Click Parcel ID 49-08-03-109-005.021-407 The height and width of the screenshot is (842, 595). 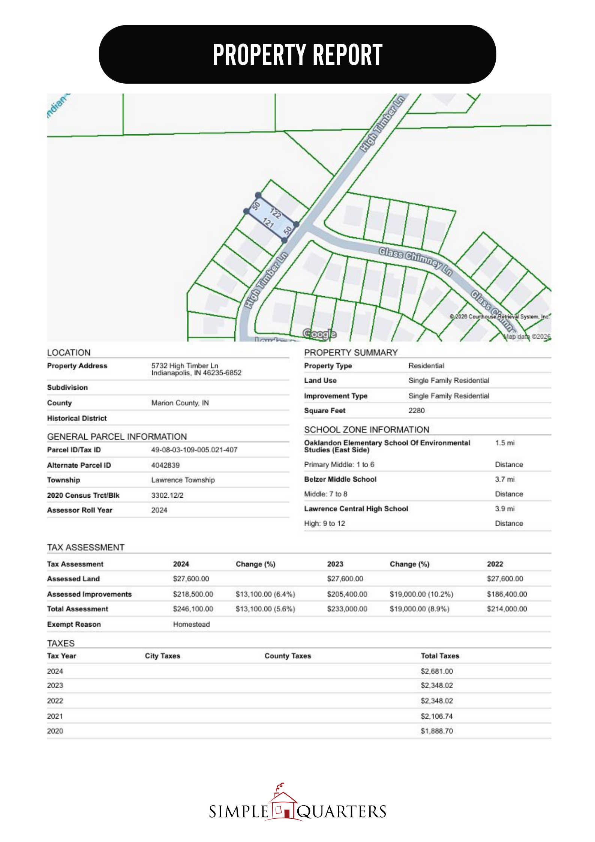tap(194, 450)
